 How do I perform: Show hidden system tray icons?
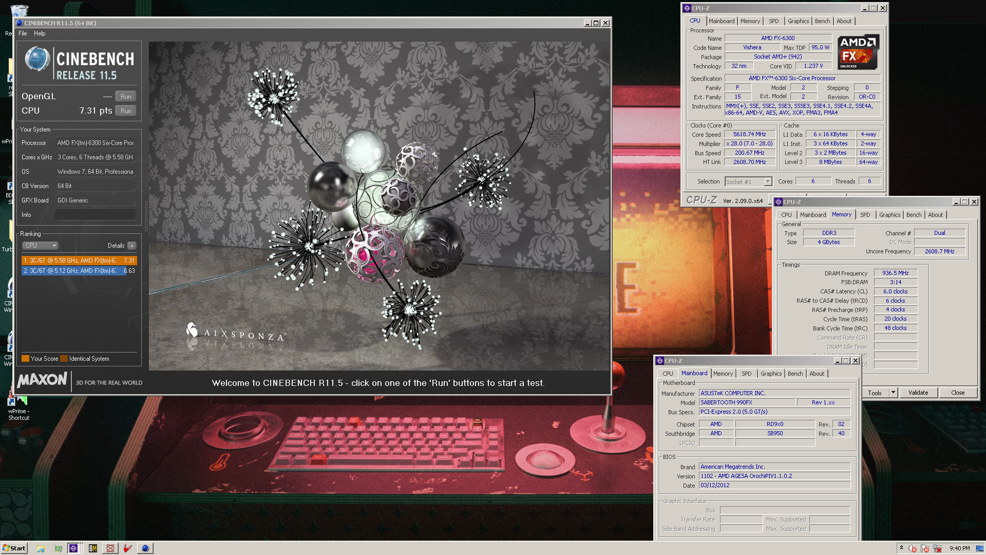point(901,548)
